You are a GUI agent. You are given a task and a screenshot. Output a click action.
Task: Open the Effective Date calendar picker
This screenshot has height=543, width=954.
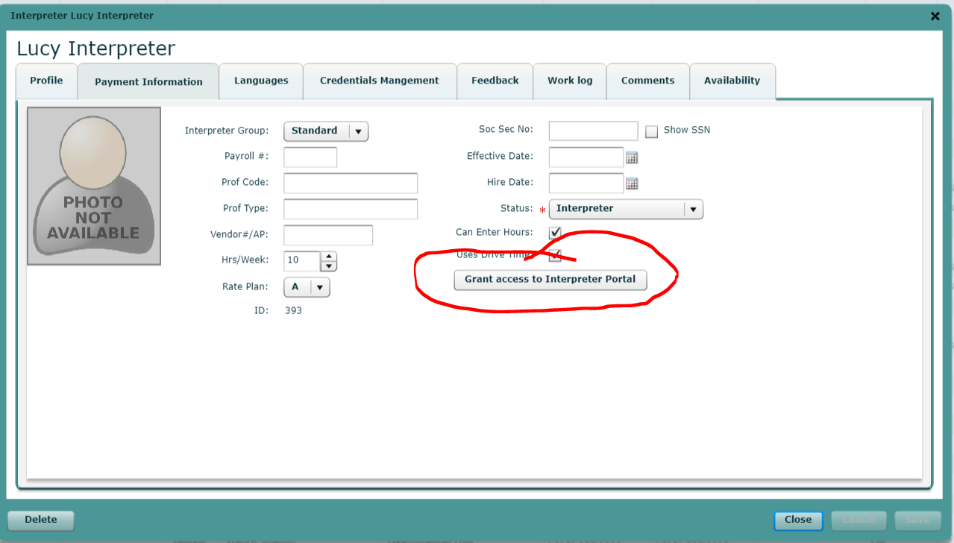[632, 157]
